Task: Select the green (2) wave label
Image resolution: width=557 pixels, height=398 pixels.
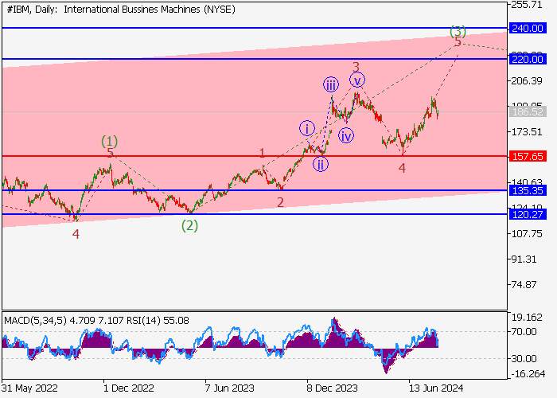Action: click(x=189, y=225)
